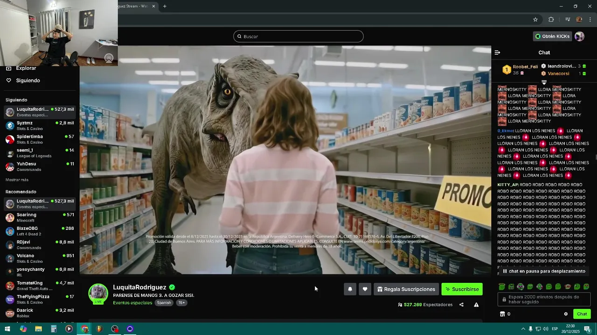Click the heart follow icon
Image resolution: width=597 pixels, height=335 pixels.
coord(365,289)
